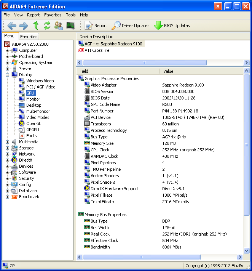The width and height of the screenshot is (252, 271).
Task: Expand the Multimedia tree node
Action: [x=7, y=142]
